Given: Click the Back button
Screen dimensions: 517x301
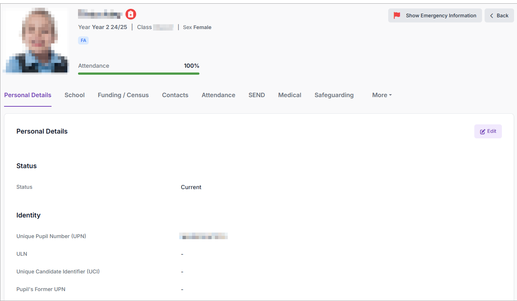Looking at the screenshot, I should click(x=499, y=15).
